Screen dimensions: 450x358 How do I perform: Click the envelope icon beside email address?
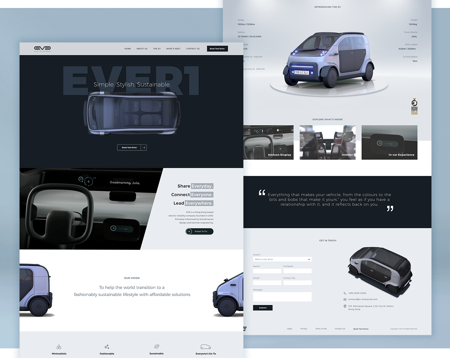(x=345, y=299)
